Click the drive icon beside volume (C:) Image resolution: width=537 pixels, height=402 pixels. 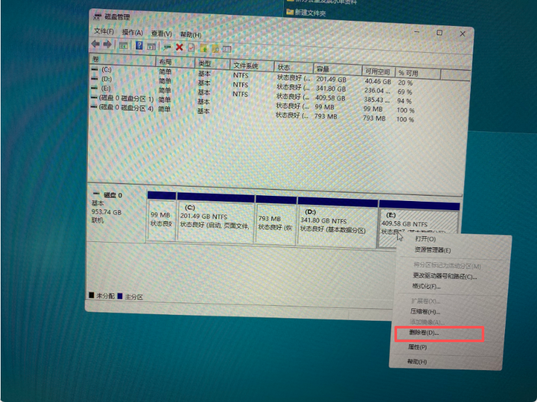click(95, 70)
